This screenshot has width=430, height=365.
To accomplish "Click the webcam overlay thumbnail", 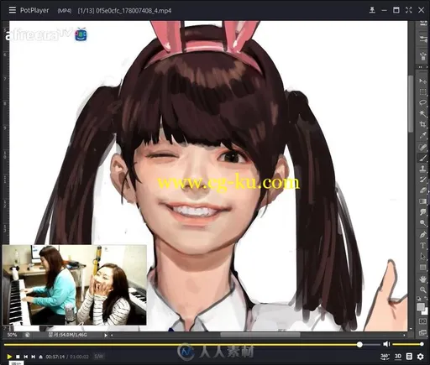I will pyautogui.click(x=74, y=285).
